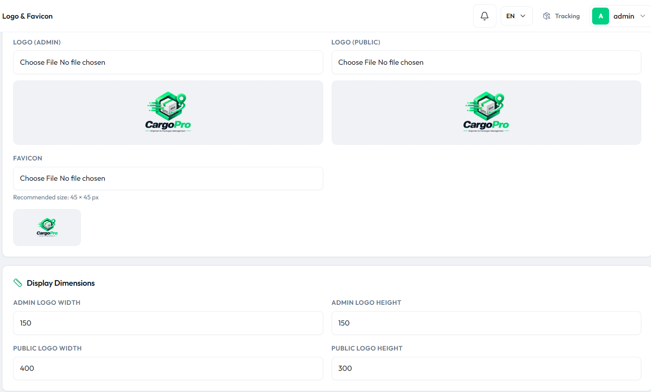Click the ADMIN LOGO WIDTH label
This screenshot has width=651, height=392.
[47, 303]
